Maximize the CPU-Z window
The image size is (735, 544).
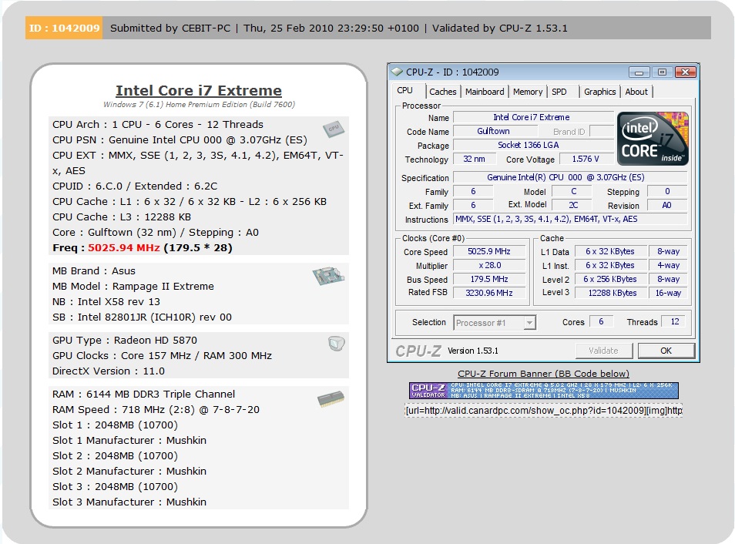[x=662, y=72]
